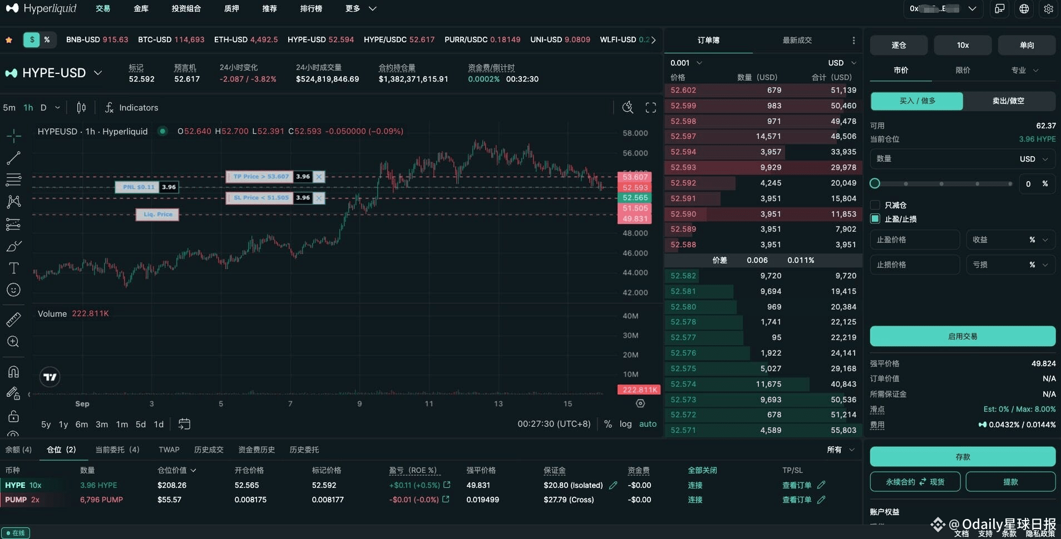The width and height of the screenshot is (1061, 539).
Task: Open the emoji sticker tool
Action: (13, 289)
